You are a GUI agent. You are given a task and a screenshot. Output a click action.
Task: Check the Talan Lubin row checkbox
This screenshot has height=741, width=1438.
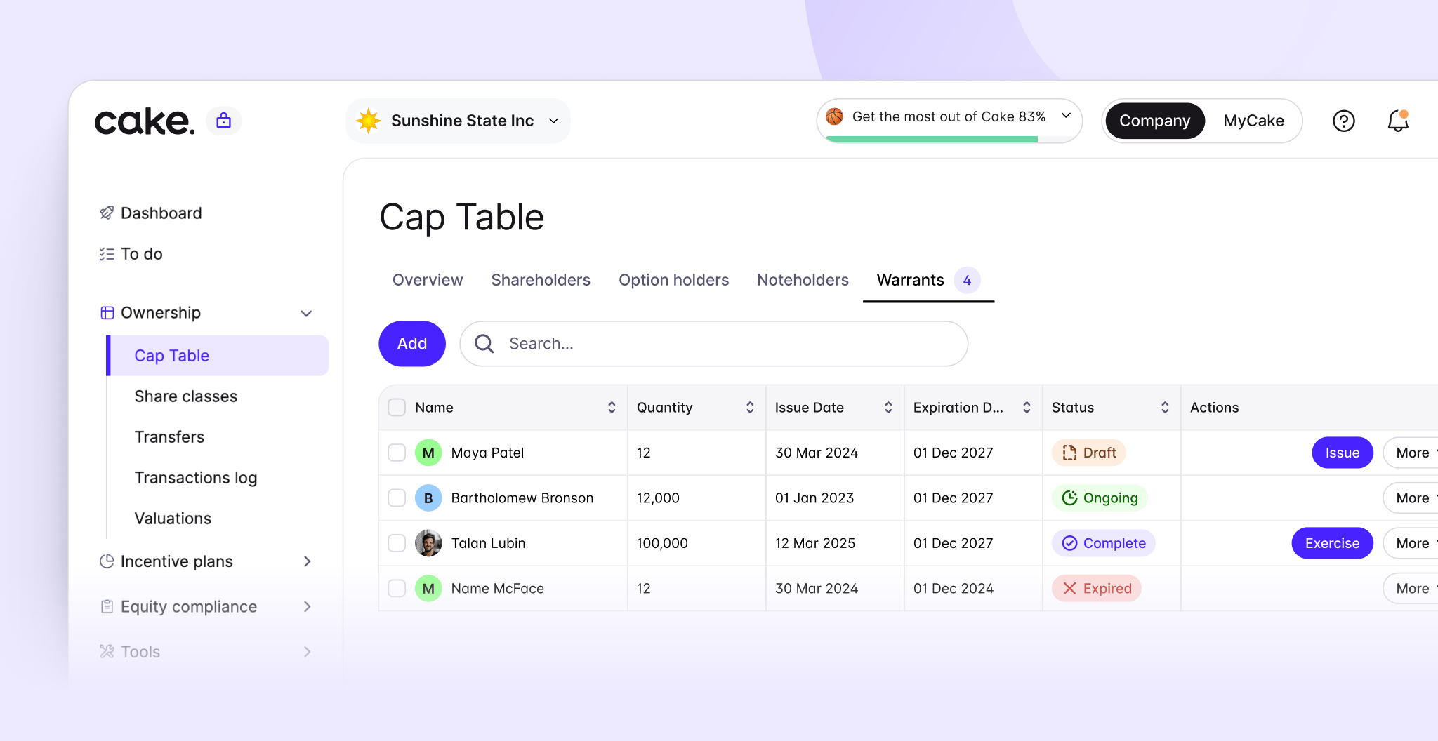[x=397, y=543]
